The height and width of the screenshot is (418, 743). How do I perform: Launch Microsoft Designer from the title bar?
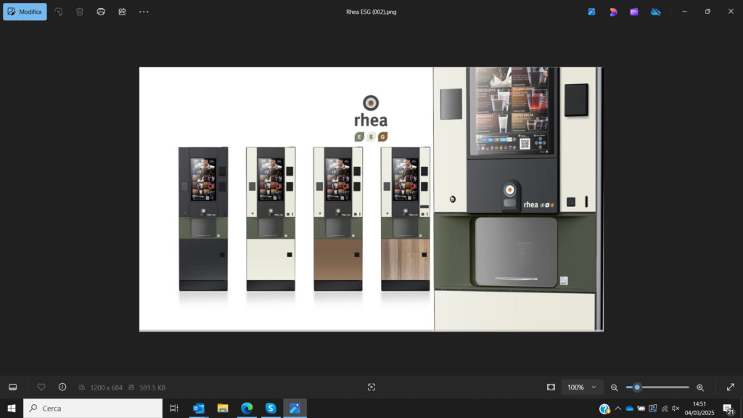click(613, 12)
